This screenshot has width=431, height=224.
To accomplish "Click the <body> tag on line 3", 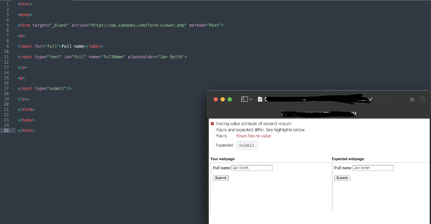I will click(25, 15).
